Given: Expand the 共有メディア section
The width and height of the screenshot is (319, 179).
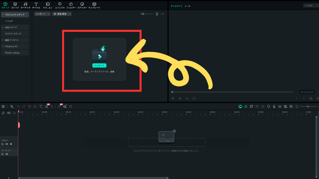Looking at the screenshot, I should point(3,27).
